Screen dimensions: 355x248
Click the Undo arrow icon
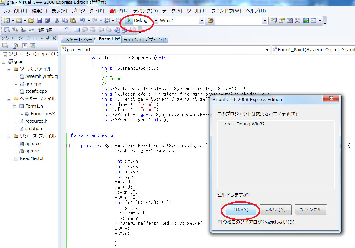tap(83, 20)
